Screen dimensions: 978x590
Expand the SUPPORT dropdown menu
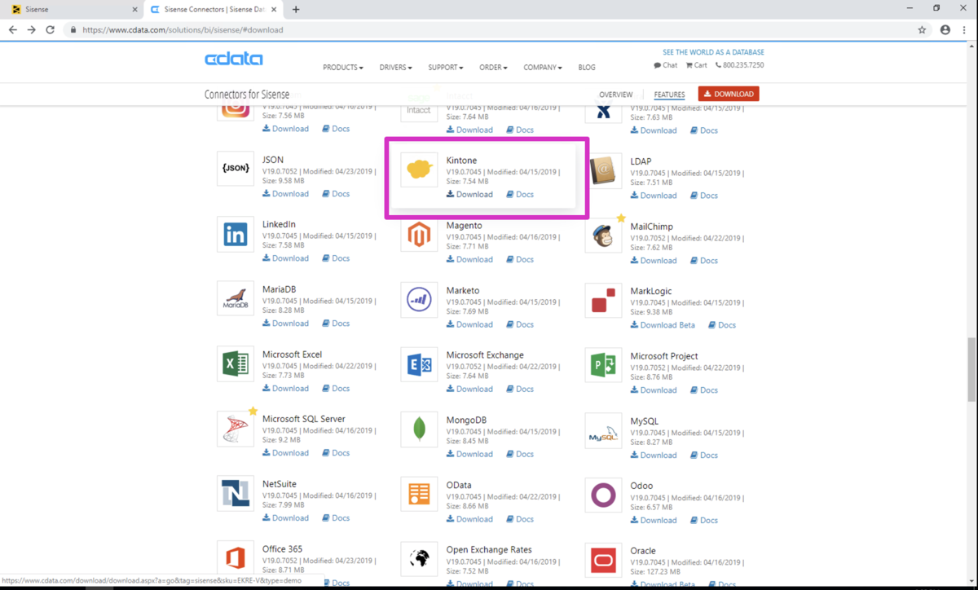(x=446, y=68)
